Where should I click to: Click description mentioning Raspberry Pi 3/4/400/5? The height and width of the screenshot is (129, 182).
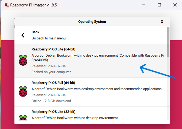click(x=98, y=58)
